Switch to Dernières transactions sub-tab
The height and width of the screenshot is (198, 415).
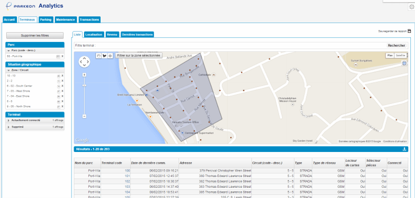point(137,35)
